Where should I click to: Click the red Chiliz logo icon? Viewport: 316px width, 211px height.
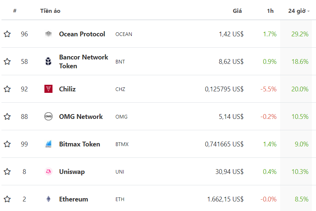[x=48, y=89]
